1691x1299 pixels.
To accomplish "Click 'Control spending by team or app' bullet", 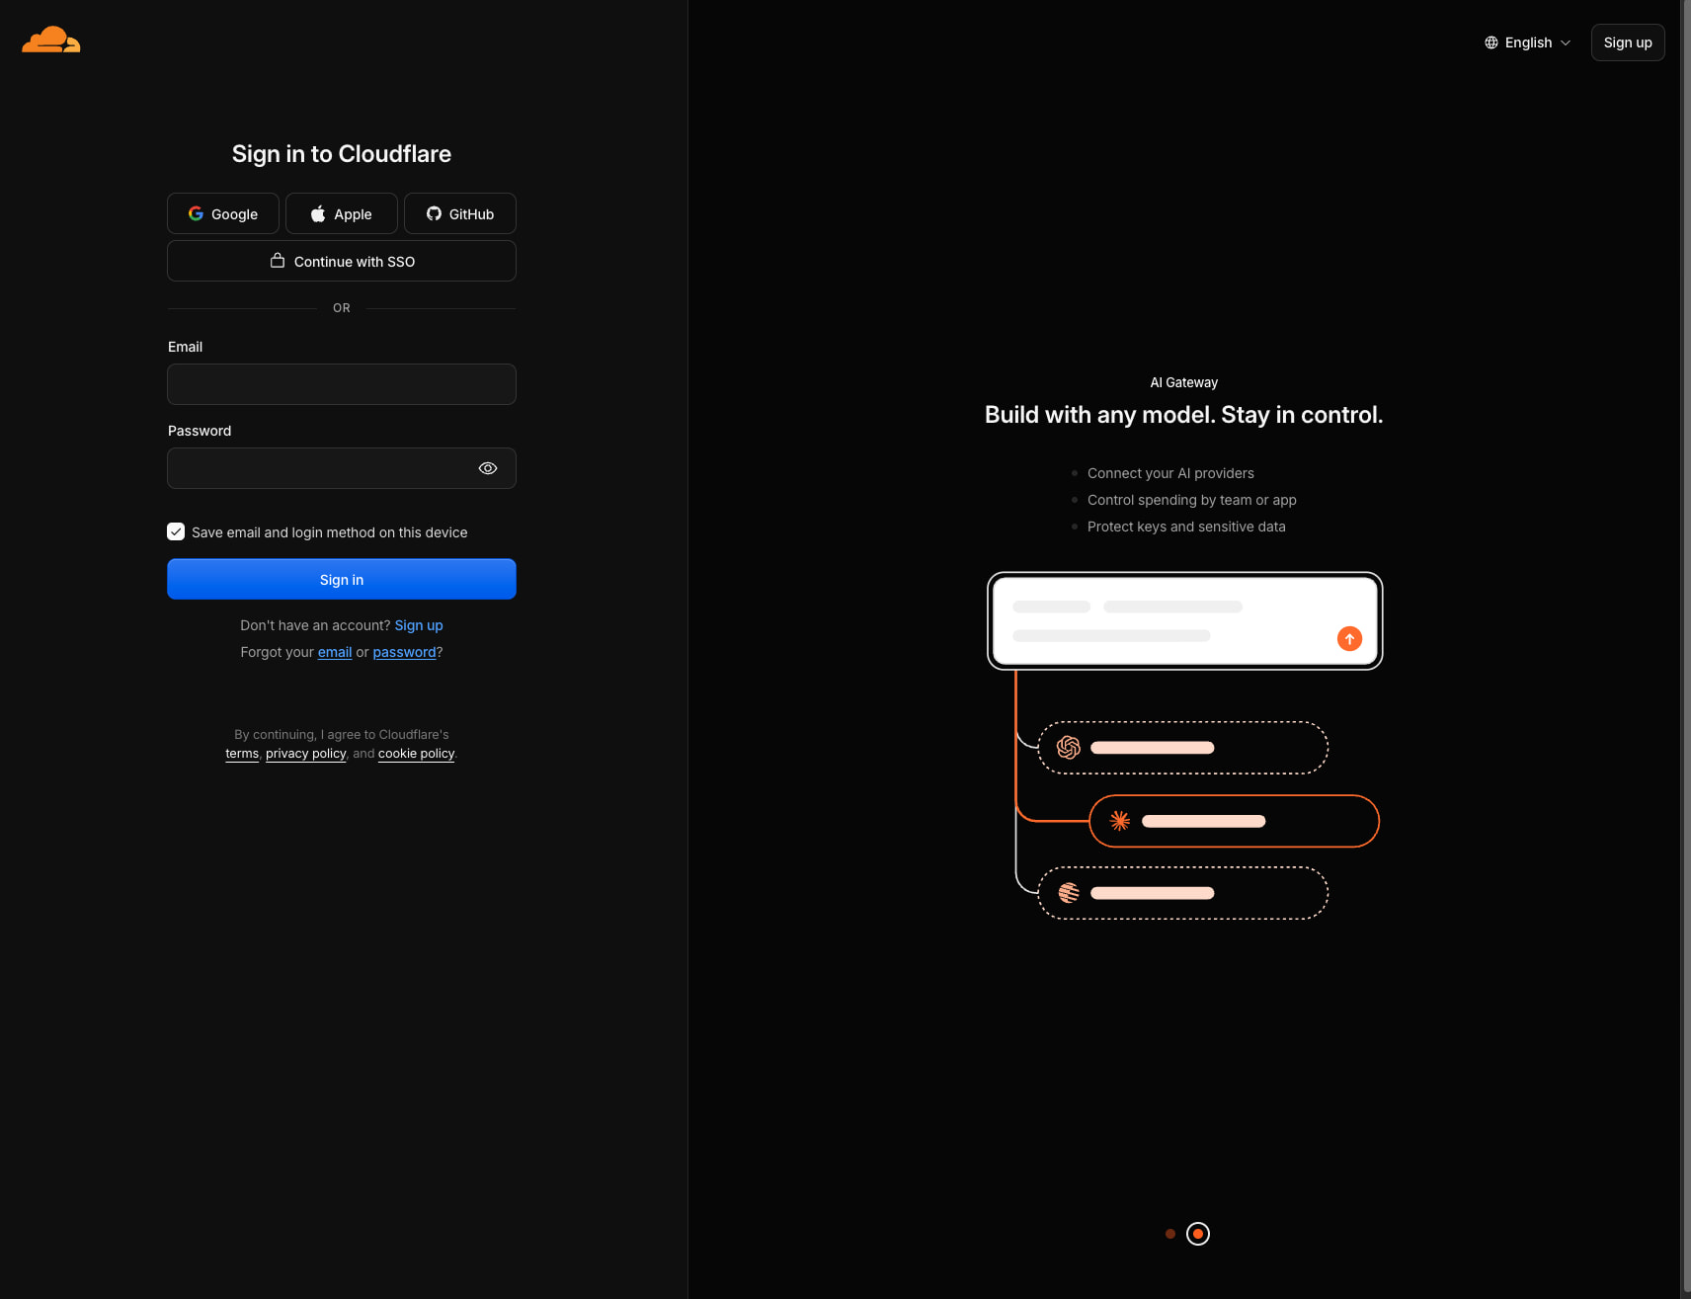I will click(x=1191, y=500).
